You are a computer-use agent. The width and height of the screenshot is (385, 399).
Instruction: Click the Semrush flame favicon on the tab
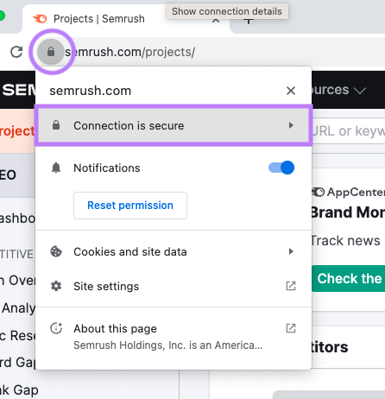[x=40, y=19]
